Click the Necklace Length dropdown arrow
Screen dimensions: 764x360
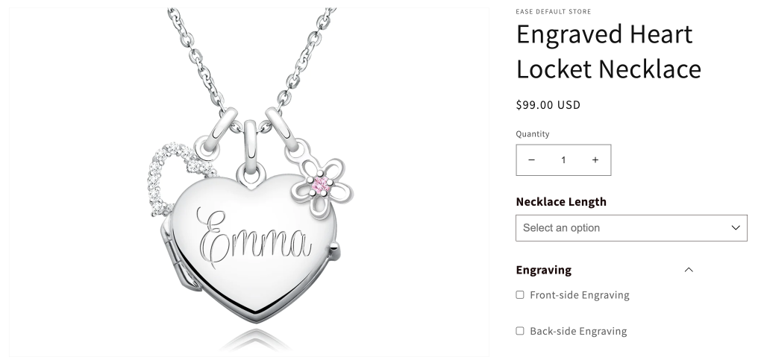736,227
